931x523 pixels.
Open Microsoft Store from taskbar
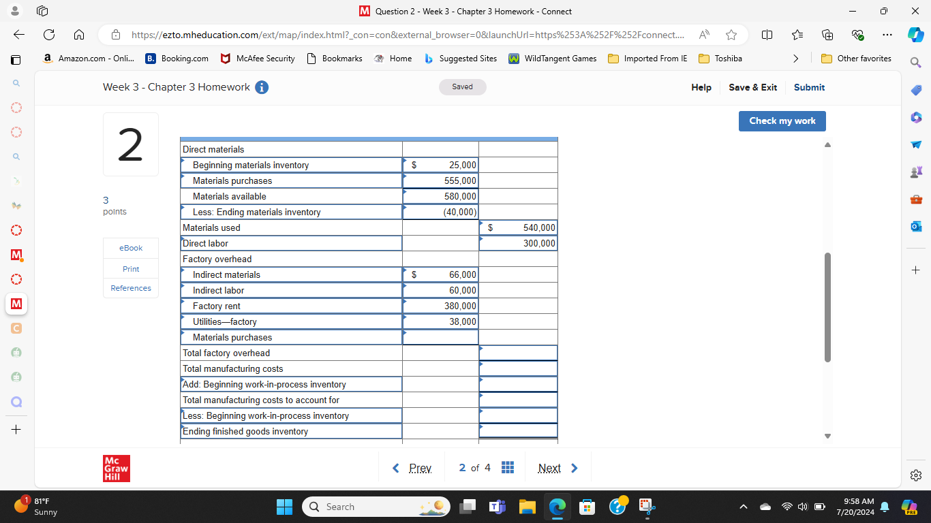(587, 507)
